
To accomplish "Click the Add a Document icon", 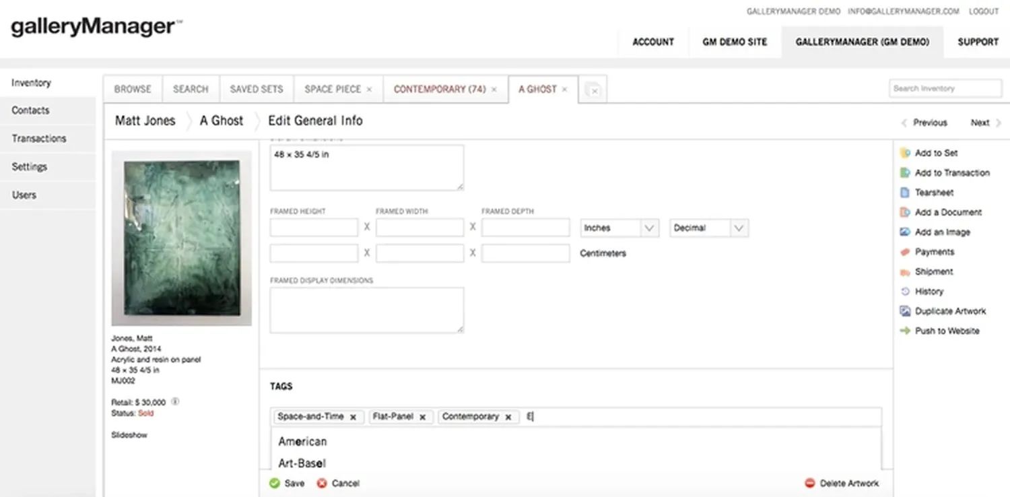I will (905, 212).
